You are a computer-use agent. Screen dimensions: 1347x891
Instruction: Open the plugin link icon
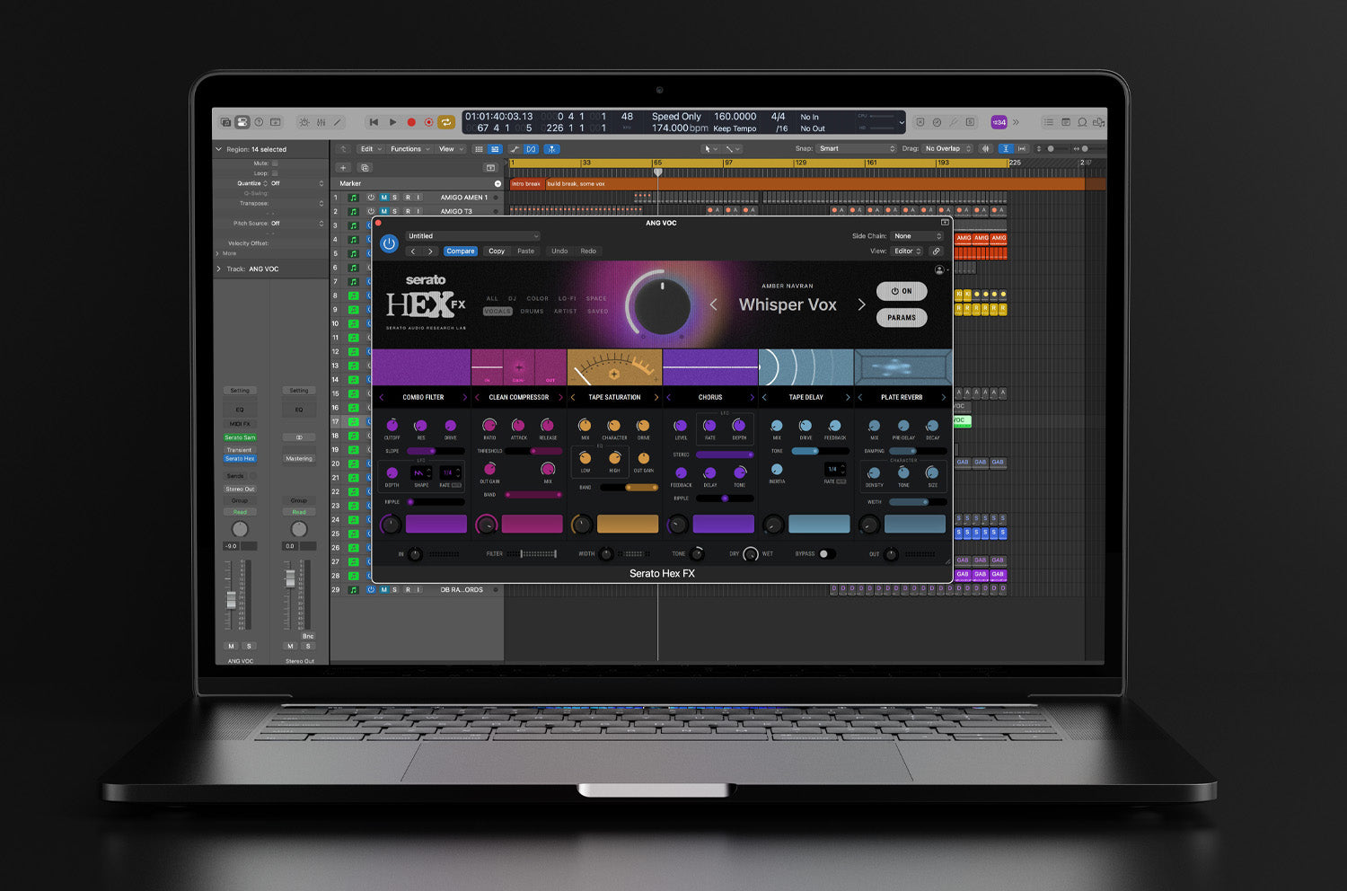(x=936, y=251)
